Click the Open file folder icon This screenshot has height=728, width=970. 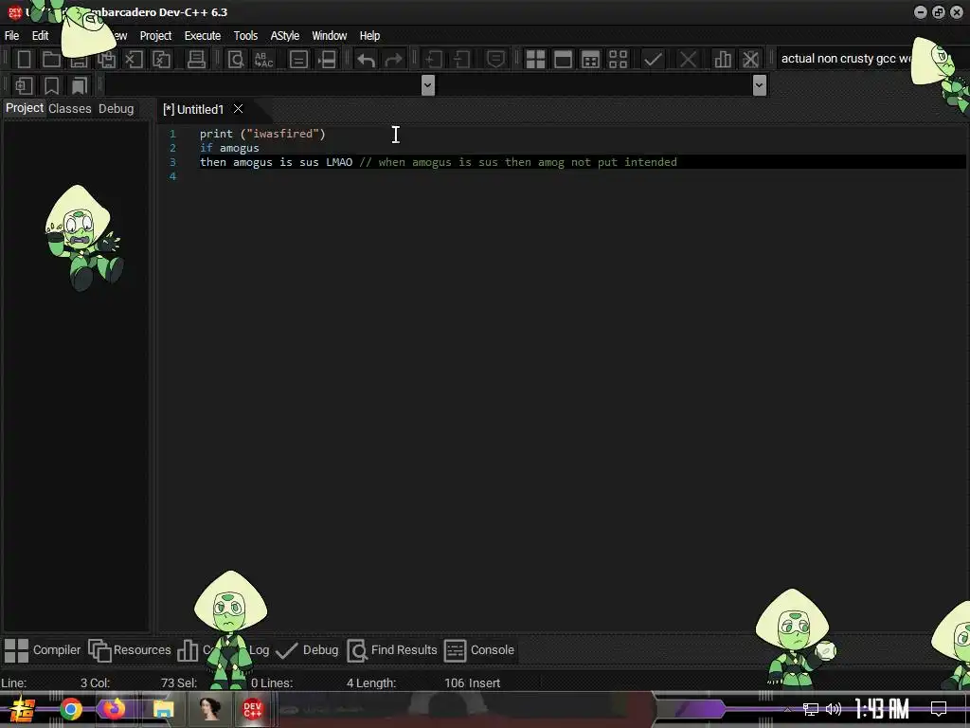(x=51, y=60)
